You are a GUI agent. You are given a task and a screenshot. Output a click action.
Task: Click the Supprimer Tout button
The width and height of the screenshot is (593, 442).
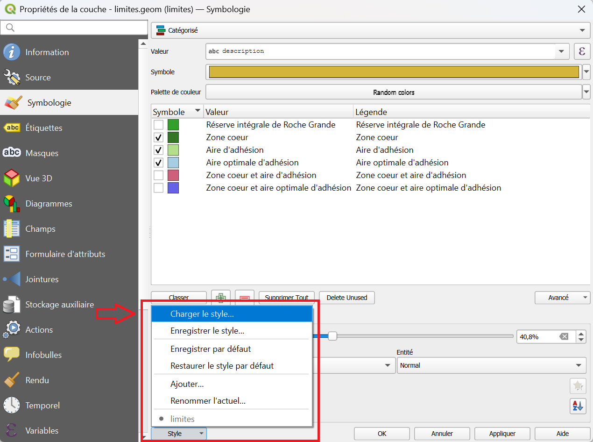coord(287,298)
